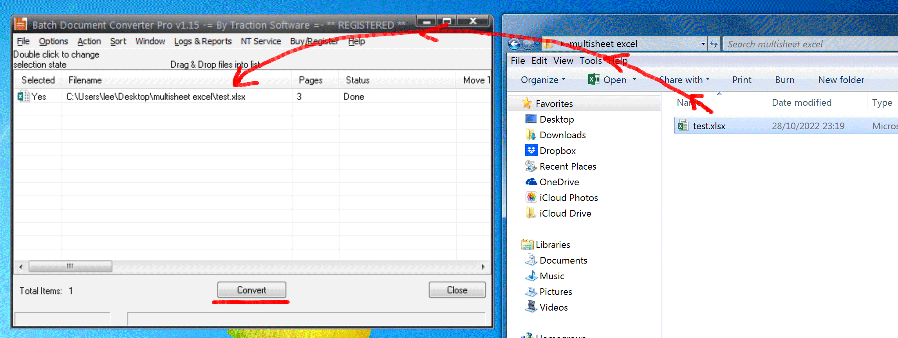Open the Logs & Reports menu
Screen dimensions: 898x338
pos(203,41)
